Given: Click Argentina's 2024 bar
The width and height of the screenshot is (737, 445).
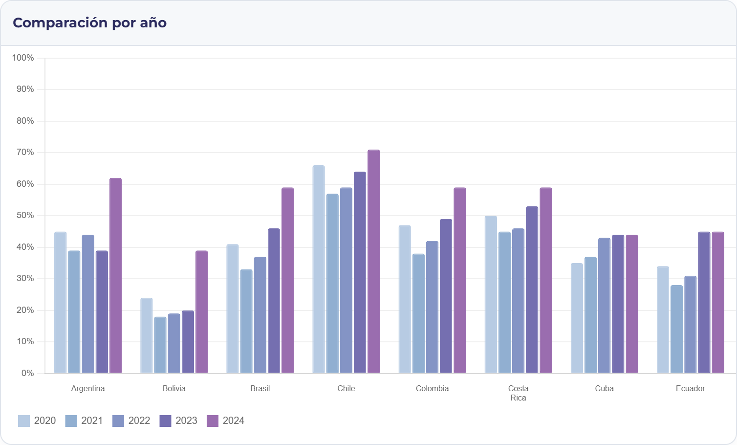Looking at the screenshot, I should pyautogui.click(x=115, y=276).
